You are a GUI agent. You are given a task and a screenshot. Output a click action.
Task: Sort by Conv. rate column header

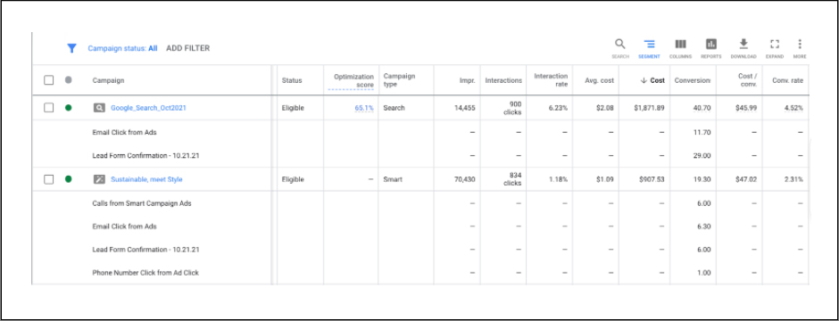click(787, 80)
